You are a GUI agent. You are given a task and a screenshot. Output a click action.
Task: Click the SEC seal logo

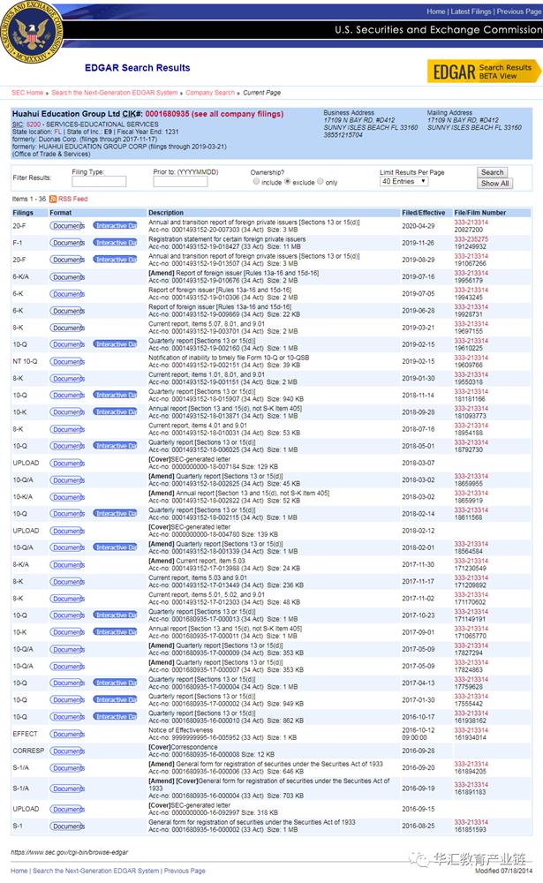(x=30, y=31)
